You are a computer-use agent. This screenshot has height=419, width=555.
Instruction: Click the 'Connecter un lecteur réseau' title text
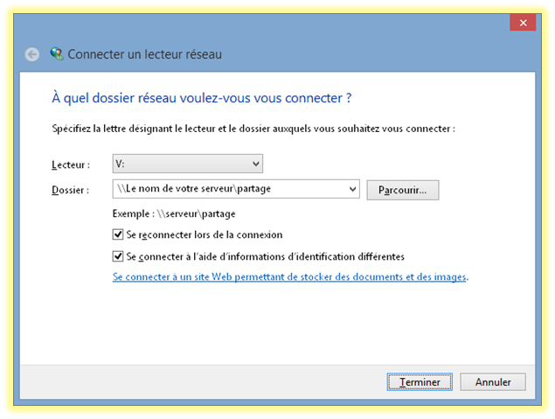click(145, 54)
